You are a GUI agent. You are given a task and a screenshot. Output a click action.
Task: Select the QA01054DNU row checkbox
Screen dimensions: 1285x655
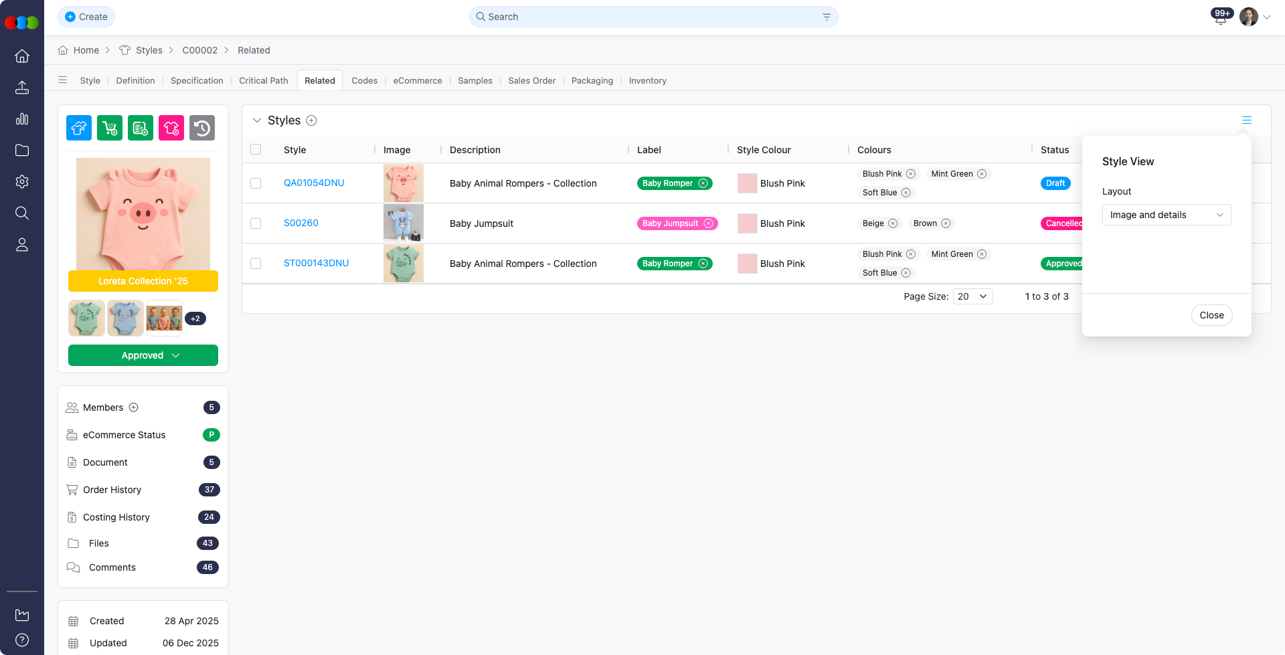click(256, 183)
